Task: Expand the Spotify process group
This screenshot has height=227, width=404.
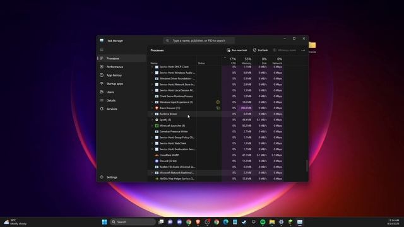Action: [x=152, y=120]
